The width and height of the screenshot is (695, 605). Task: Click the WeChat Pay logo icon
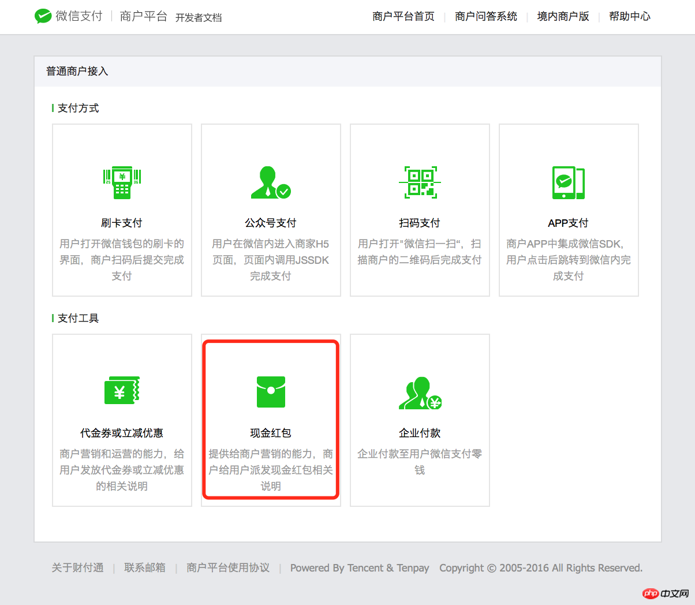pos(43,16)
